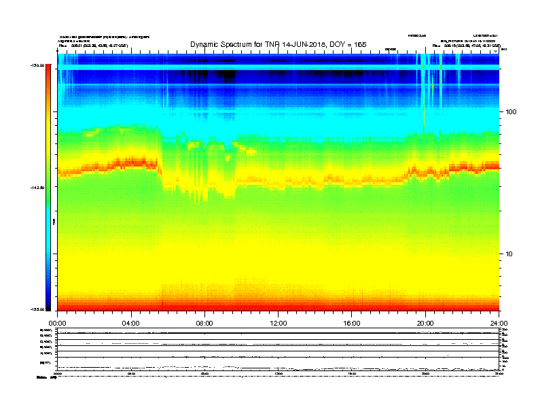
Task: Click the -130.00 colorbar label
Action: point(37,65)
